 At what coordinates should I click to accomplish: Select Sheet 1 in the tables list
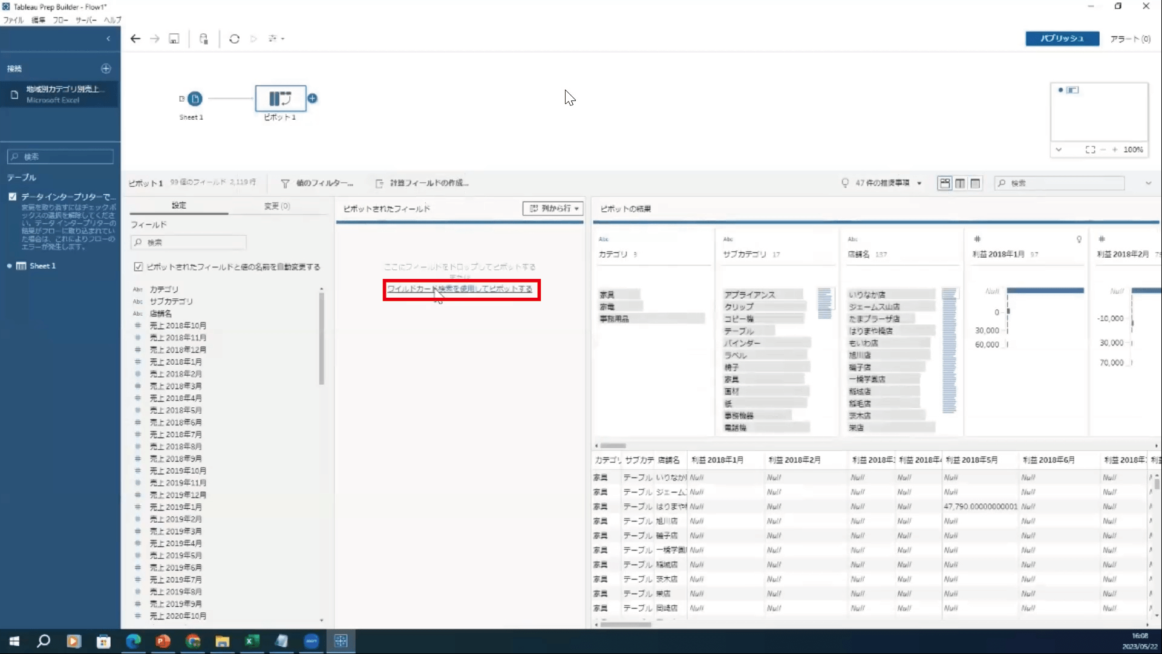(x=42, y=266)
